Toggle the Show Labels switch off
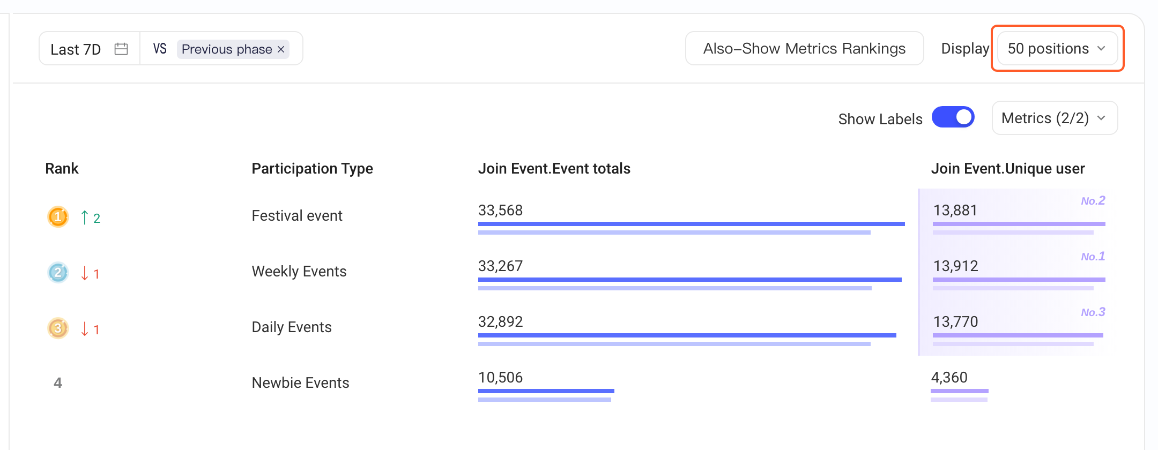 coord(953,117)
